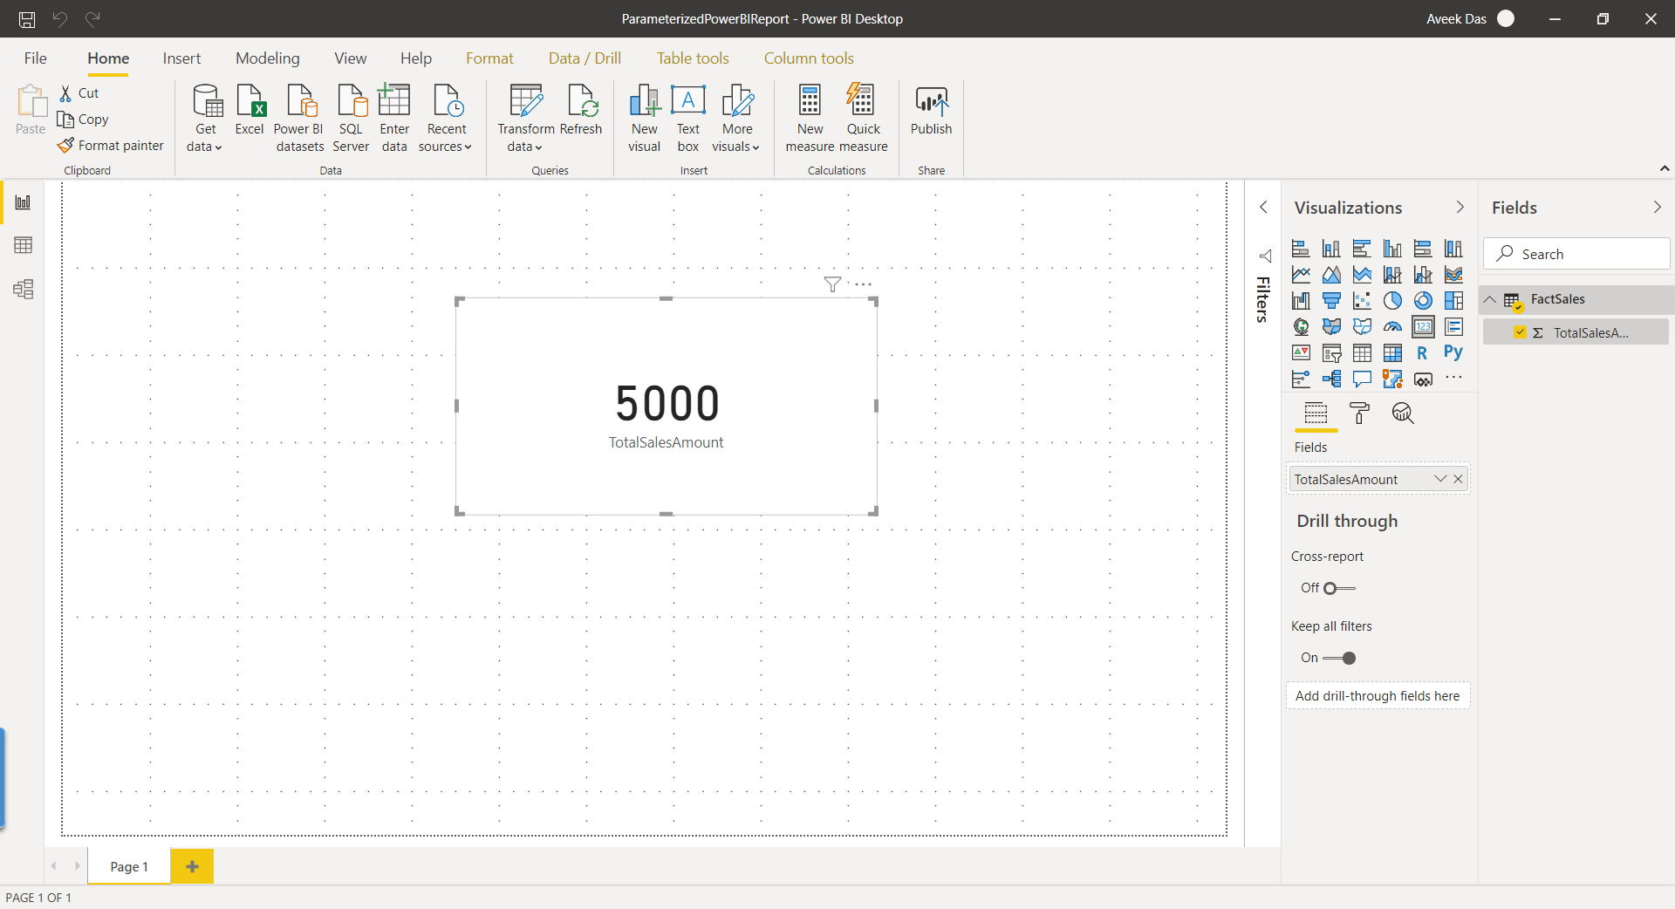Click Format painter in Clipboard group
Viewport: 1675px width, 909px height.
click(x=111, y=146)
